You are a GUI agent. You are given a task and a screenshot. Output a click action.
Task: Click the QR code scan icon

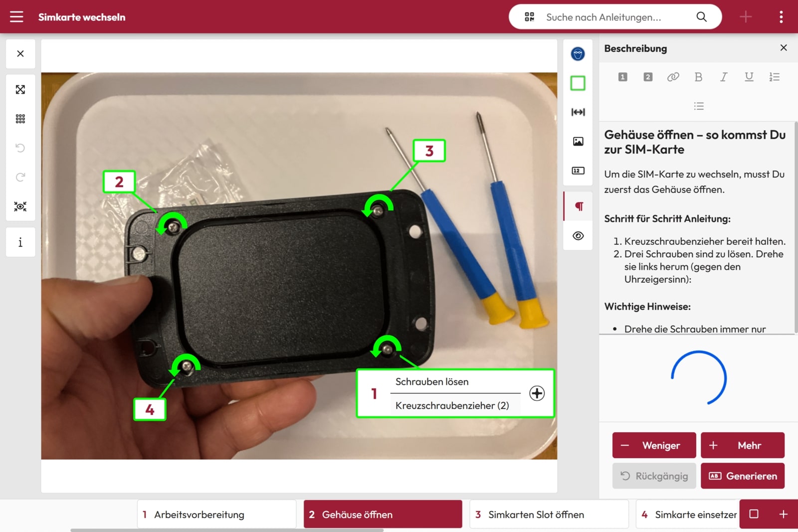[529, 17]
